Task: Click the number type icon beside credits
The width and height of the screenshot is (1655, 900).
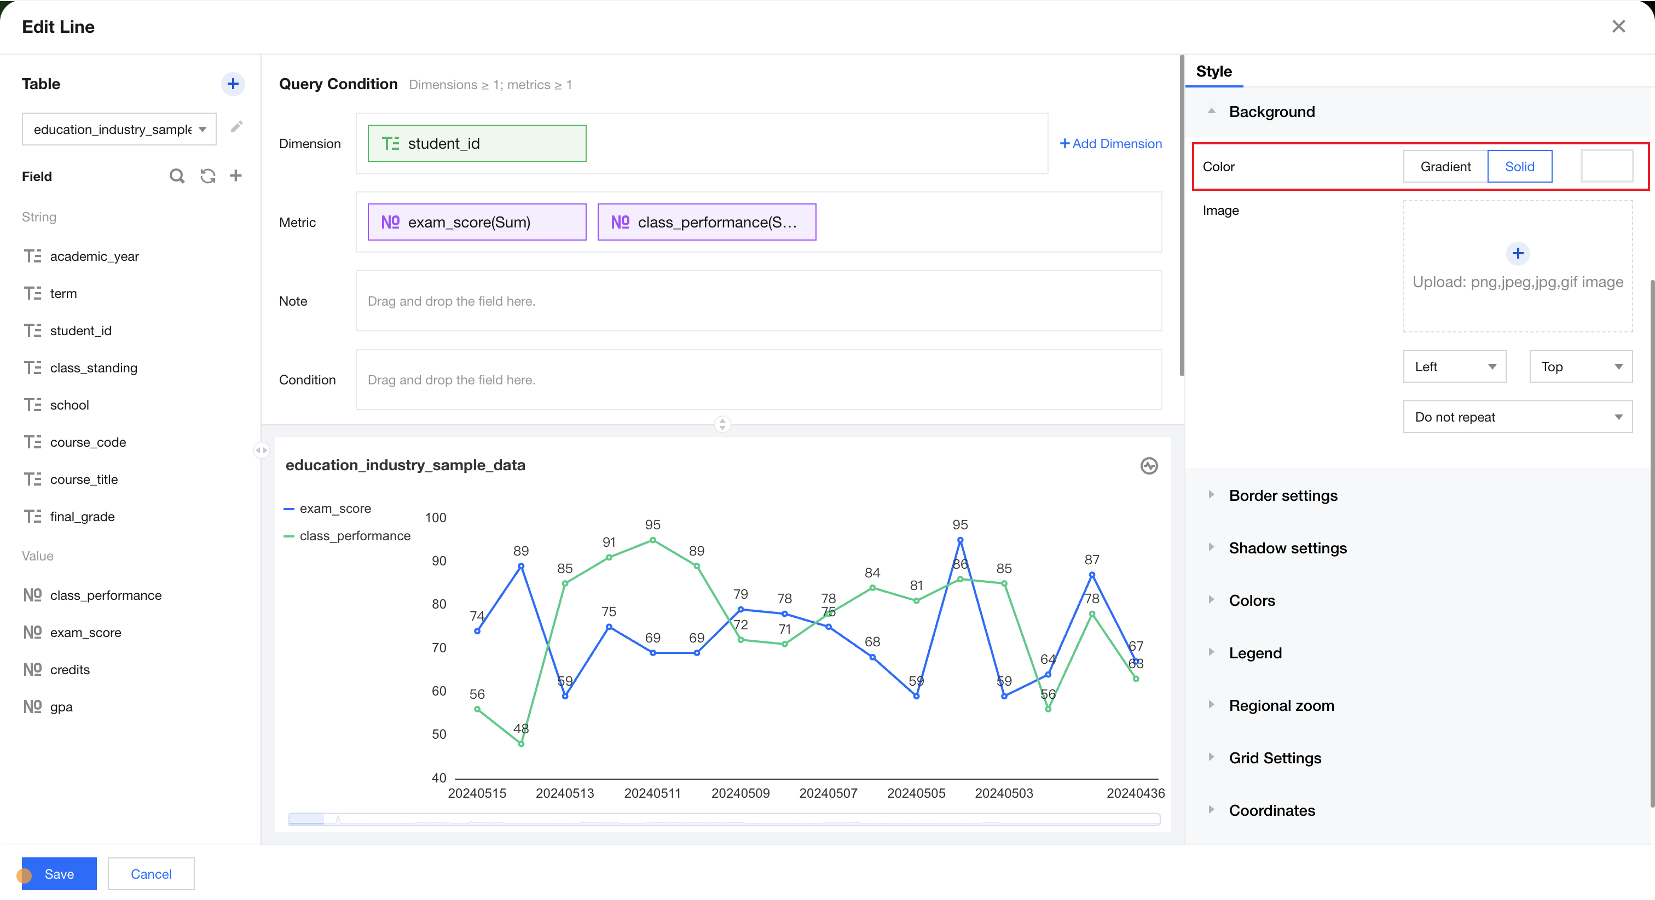Action: 32,670
